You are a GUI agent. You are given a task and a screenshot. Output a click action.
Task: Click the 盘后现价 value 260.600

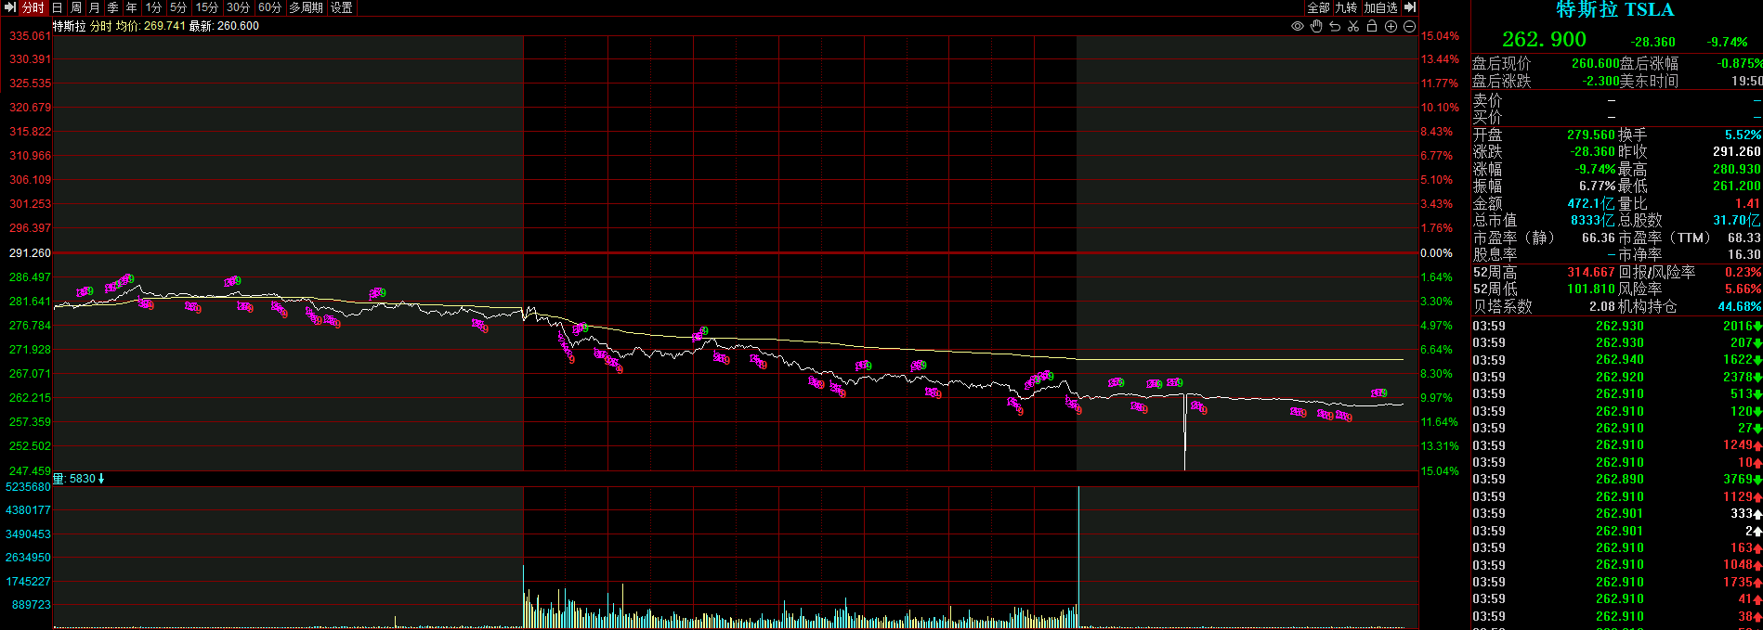[x=1595, y=63]
